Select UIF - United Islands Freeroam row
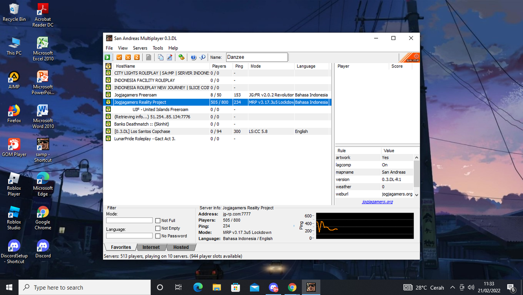The height and width of the screenshot is (295, 523). 217,109
